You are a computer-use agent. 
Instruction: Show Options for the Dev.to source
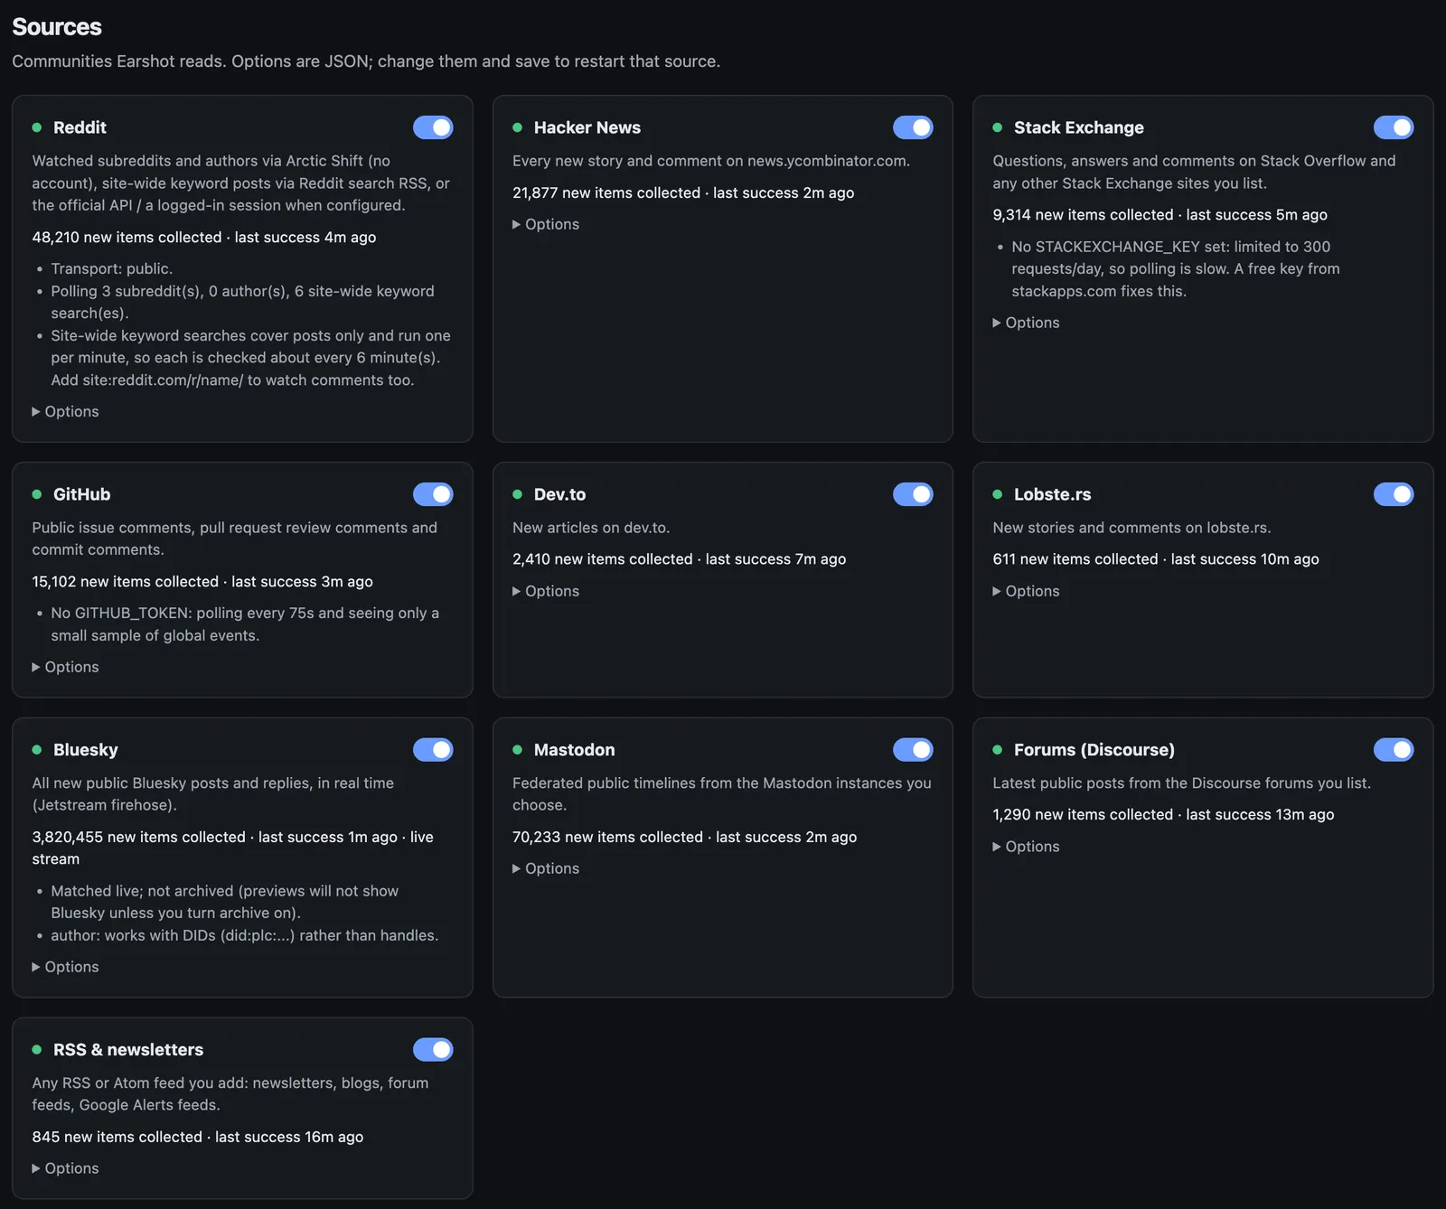click(x=546, y=591)
